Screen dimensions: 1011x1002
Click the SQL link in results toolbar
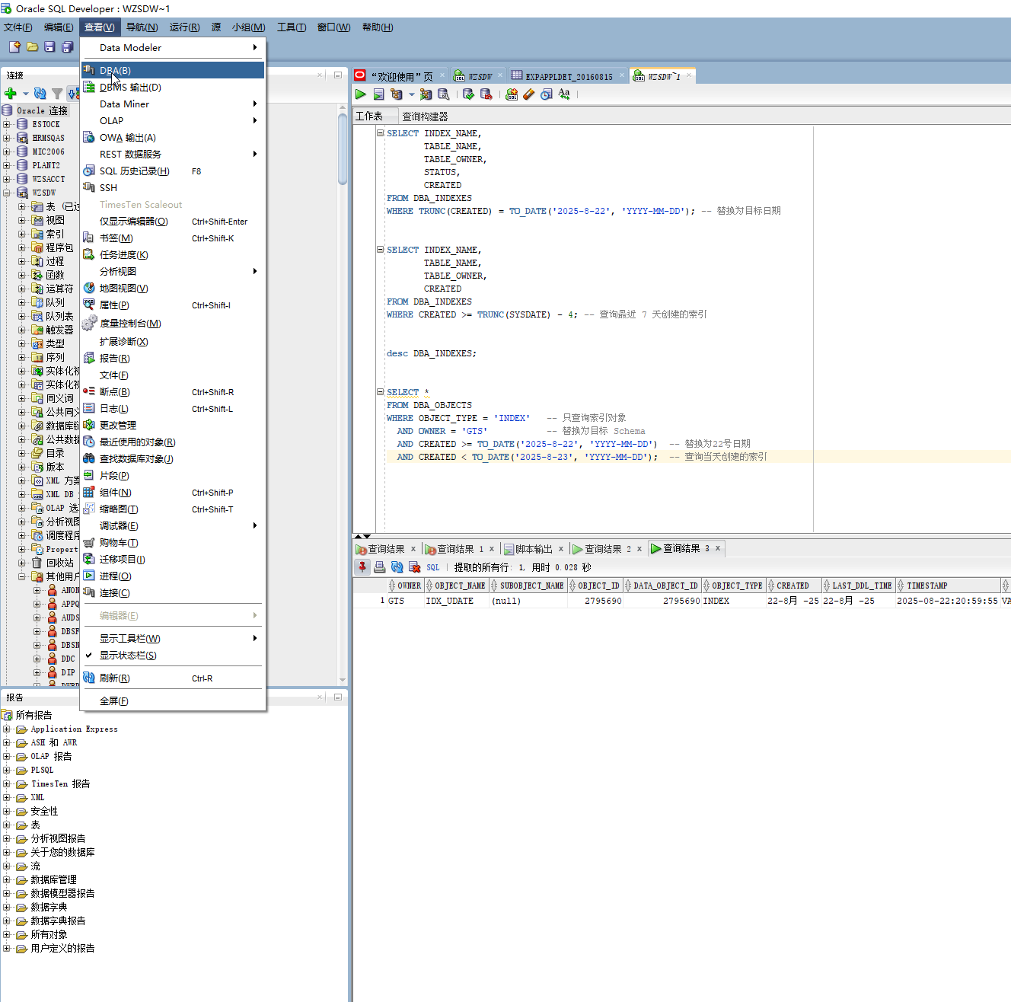click(x=432, y=567)
